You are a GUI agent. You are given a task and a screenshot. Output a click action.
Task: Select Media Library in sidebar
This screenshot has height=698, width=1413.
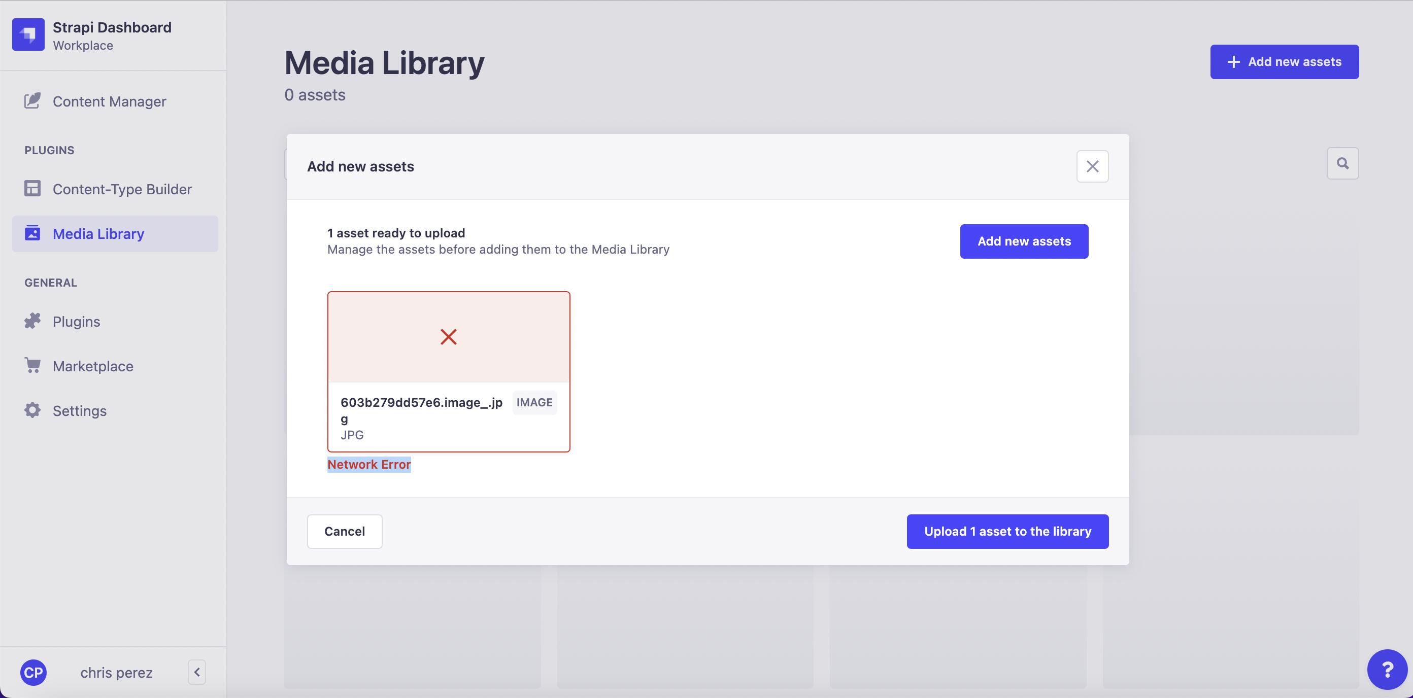pos(115,233)
